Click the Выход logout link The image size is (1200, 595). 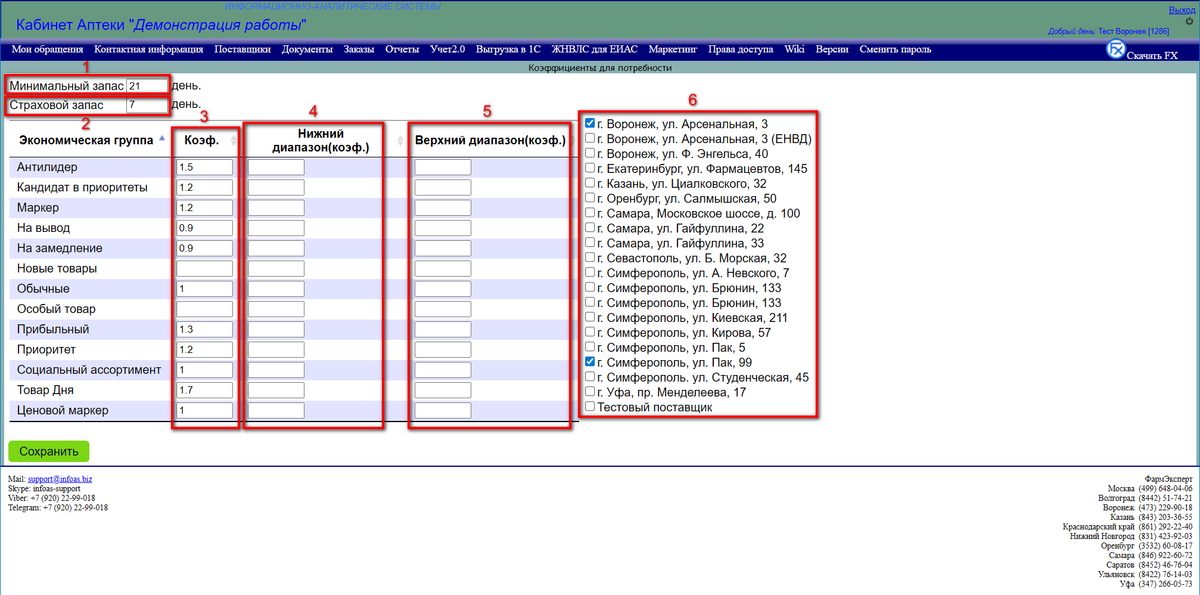[1182, 10]
